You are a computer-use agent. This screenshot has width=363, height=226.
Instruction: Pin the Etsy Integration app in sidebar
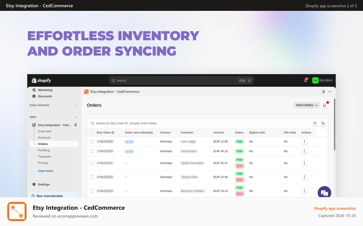[76, 125]
